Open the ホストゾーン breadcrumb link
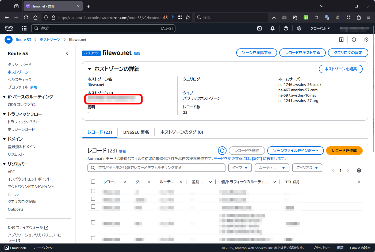The height and width of the screenshot is (252, 375). click(x=50, y=40)
